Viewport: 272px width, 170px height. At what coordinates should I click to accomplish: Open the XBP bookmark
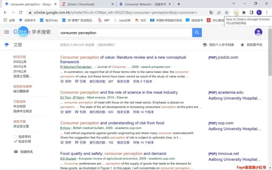(104, 20)
